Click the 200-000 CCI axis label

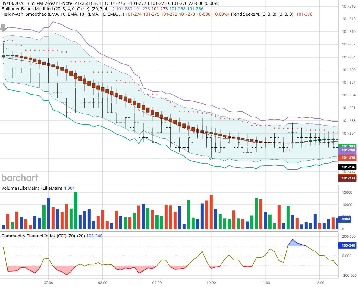click(x=349, y=236)
